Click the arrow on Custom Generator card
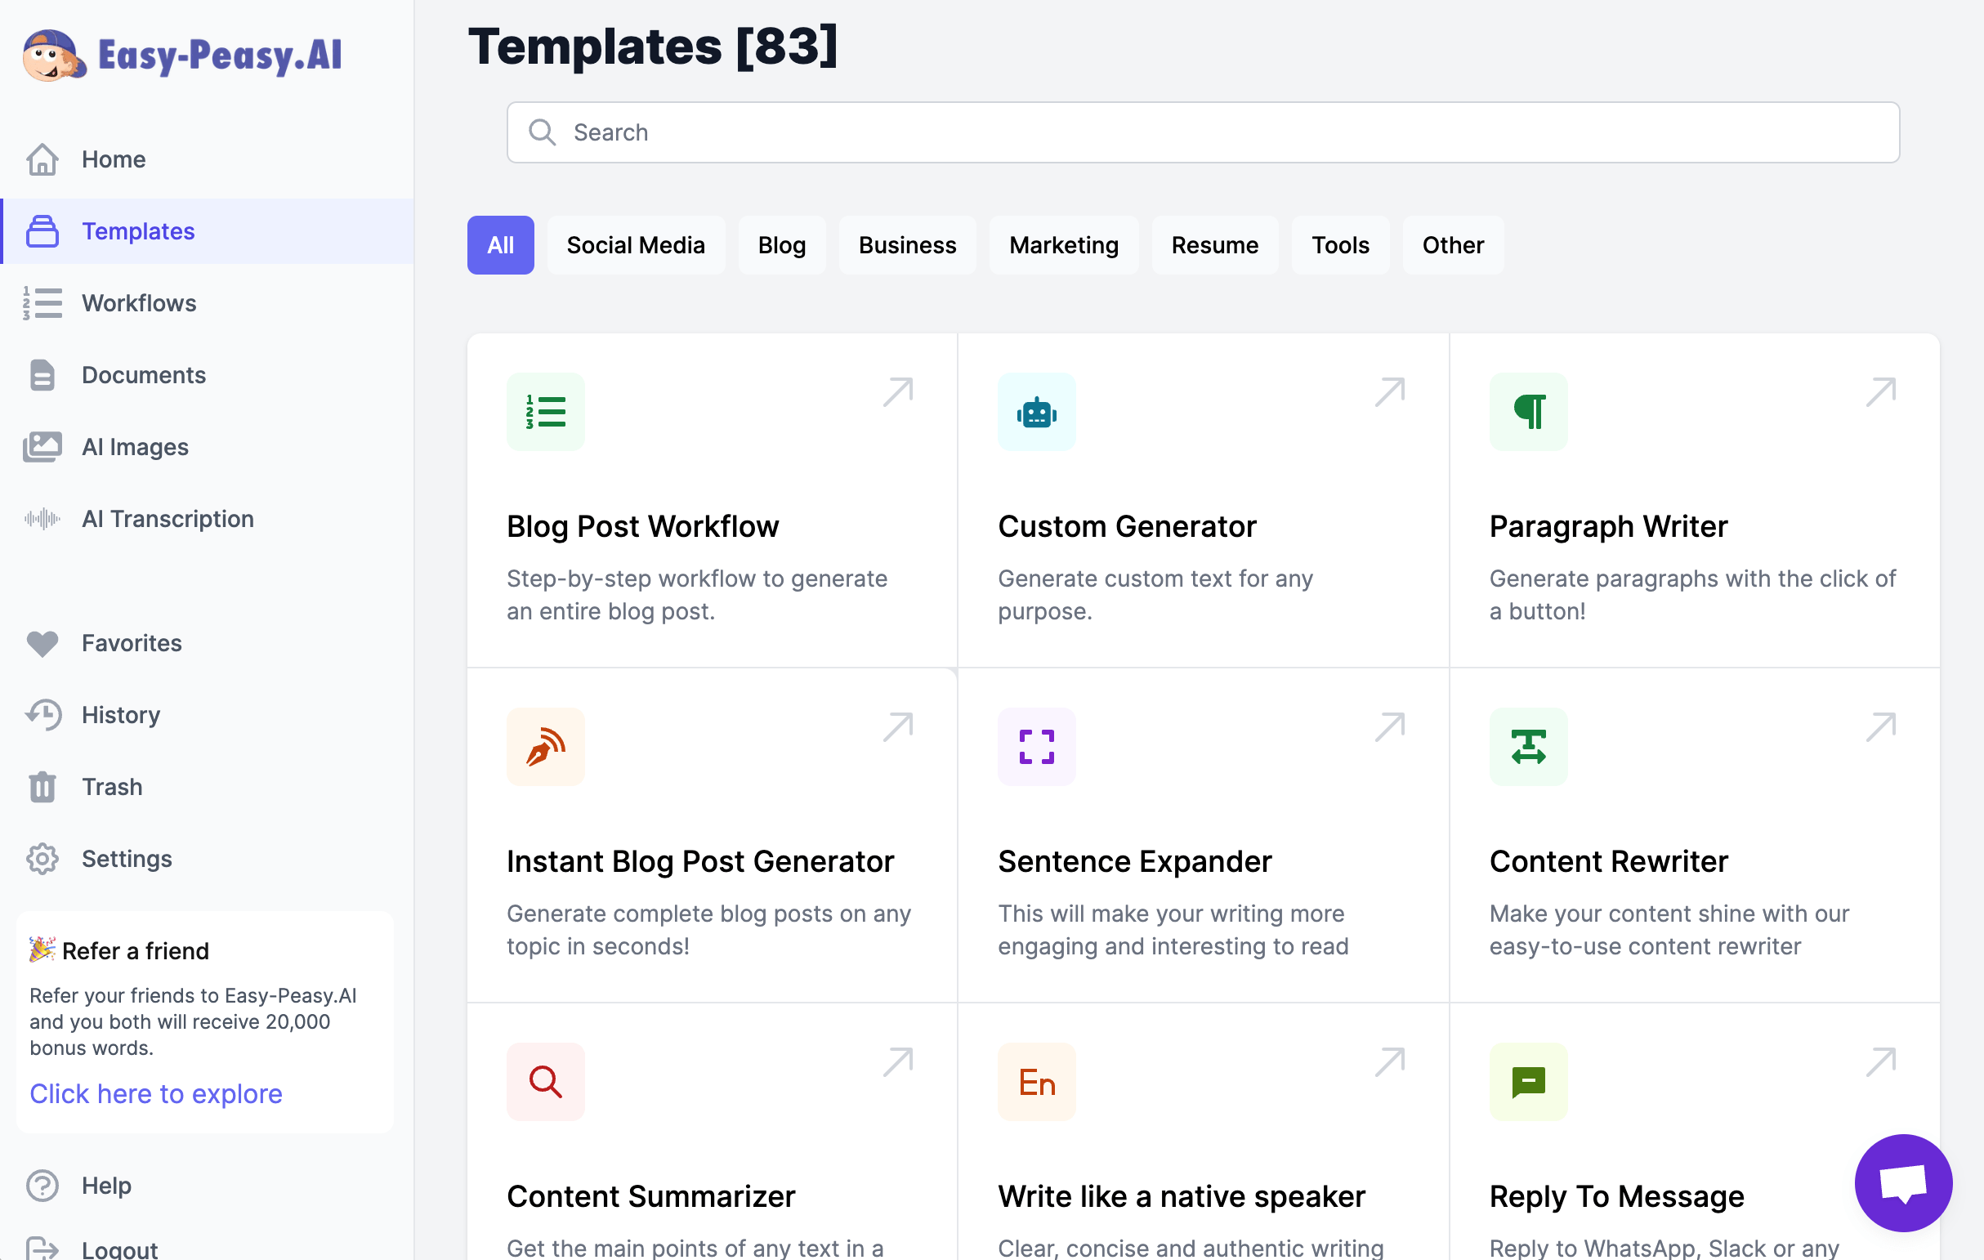Viewport: 1984px width, 1260px height. 1389,392
